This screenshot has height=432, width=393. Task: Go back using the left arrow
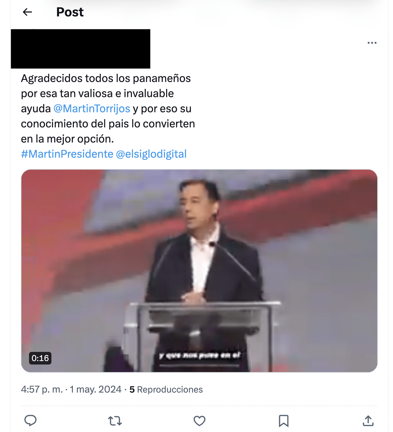pos(27,12)
